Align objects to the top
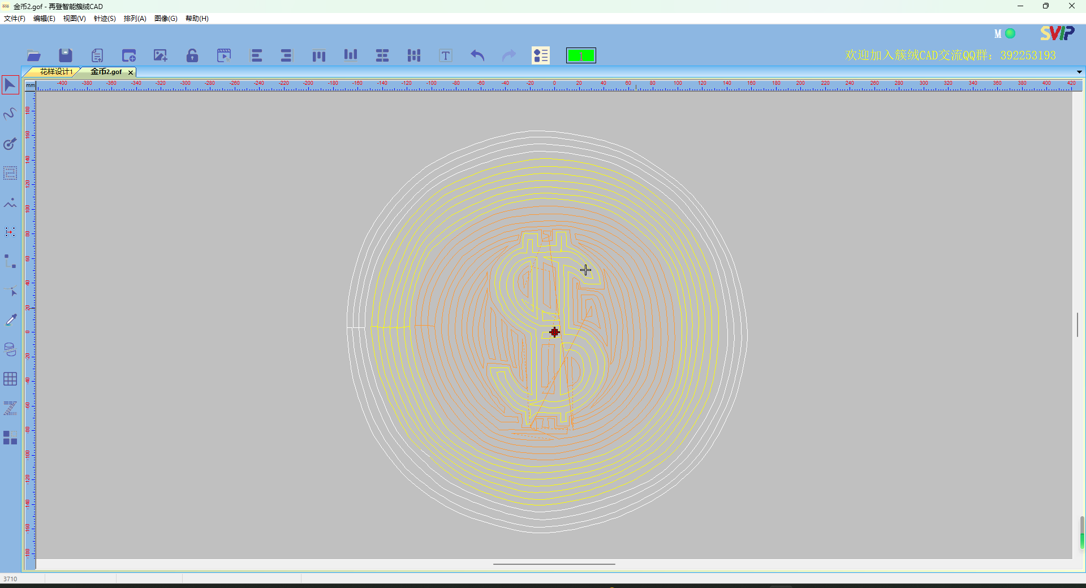 pos(319,55)
